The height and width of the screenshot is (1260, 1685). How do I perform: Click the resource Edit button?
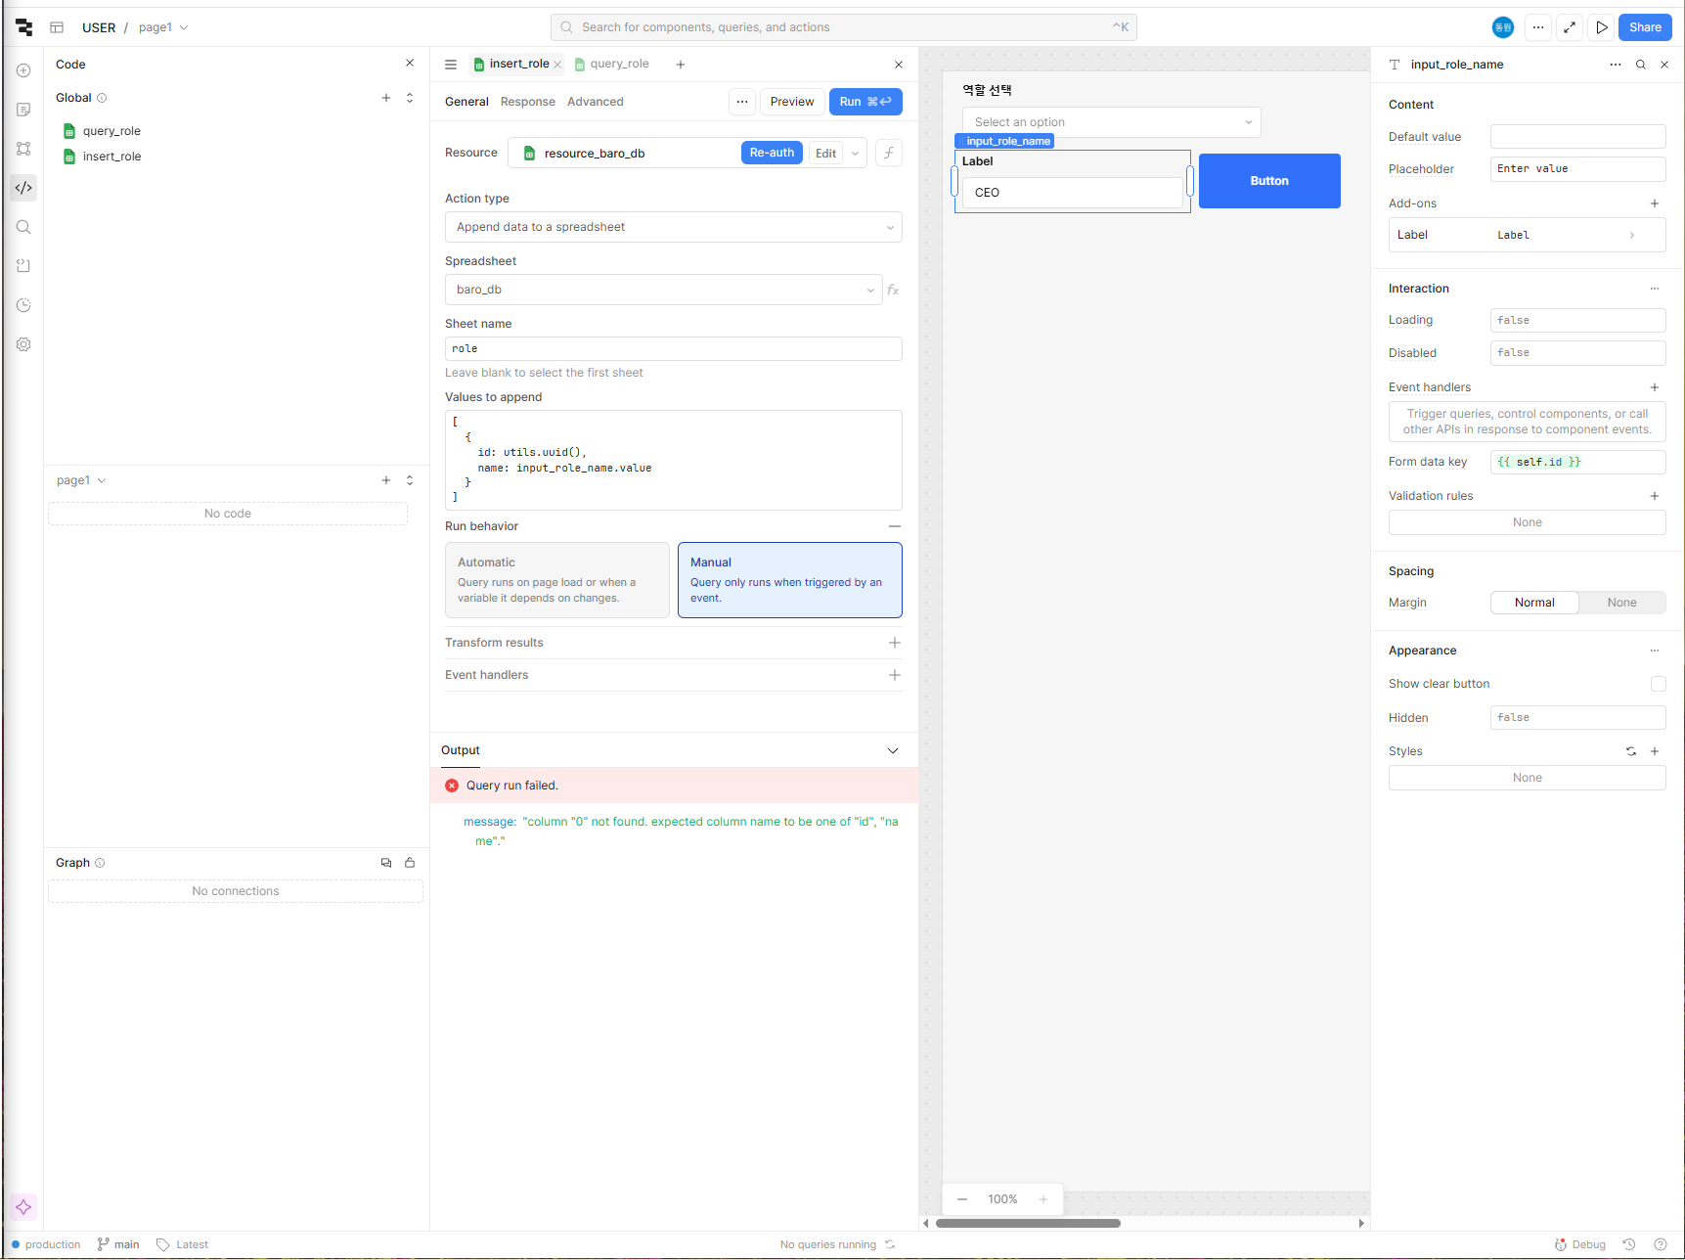coord(826,154)
